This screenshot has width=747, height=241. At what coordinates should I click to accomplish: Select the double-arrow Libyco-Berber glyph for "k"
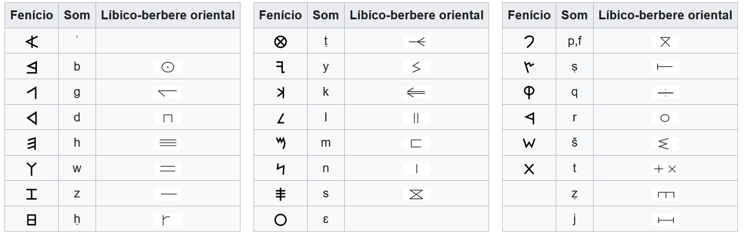click(x=416, y=93)
